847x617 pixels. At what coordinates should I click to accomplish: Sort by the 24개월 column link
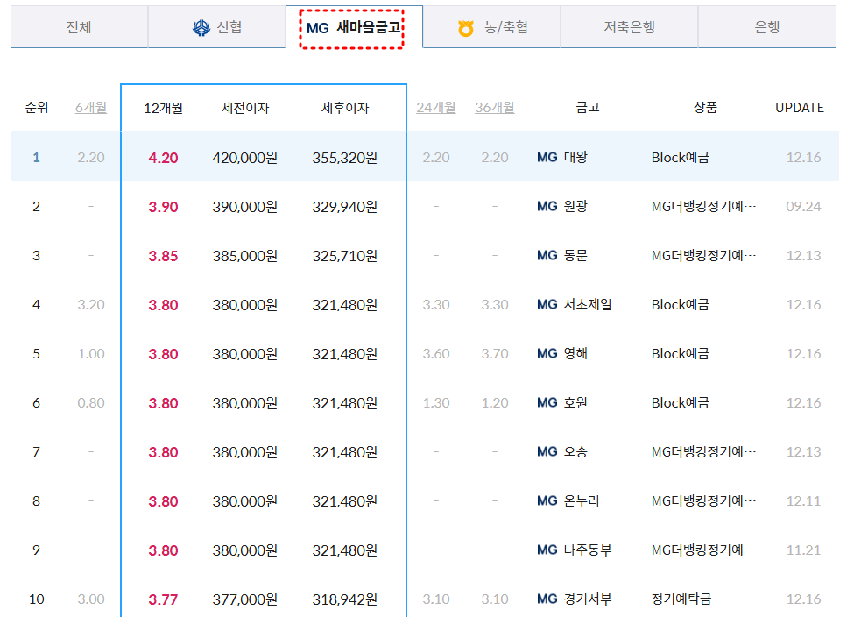pos(436,108)
